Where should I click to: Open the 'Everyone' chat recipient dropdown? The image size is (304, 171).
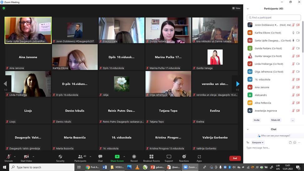tap(258, 143)
